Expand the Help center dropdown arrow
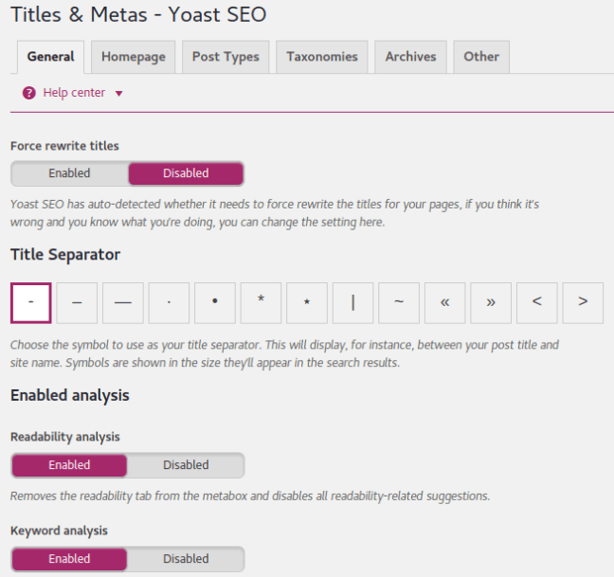 click(x=119, y=94)
